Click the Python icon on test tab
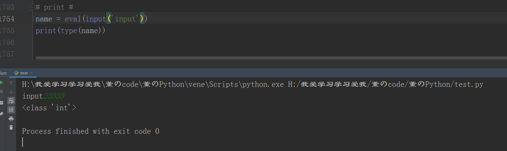The height and width of the screenshot is (151, 507). click(x=16, y=73)
